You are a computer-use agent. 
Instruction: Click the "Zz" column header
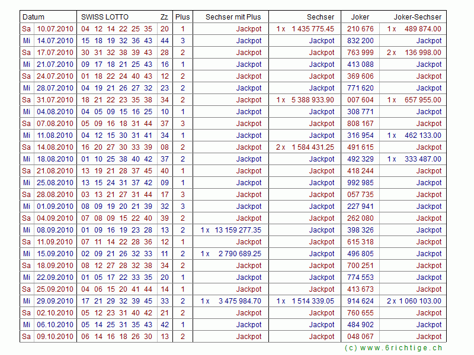[164, 17]
